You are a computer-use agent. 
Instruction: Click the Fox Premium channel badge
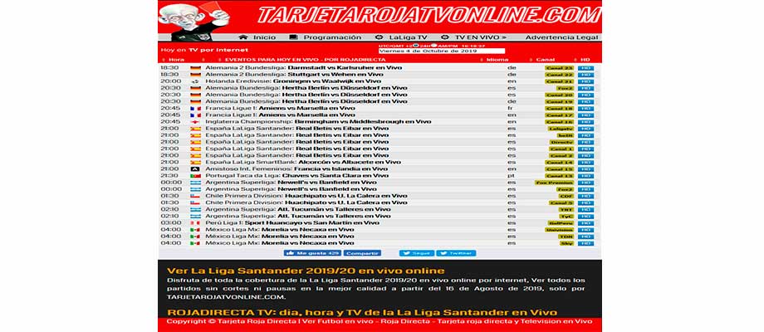pos(559,183)
